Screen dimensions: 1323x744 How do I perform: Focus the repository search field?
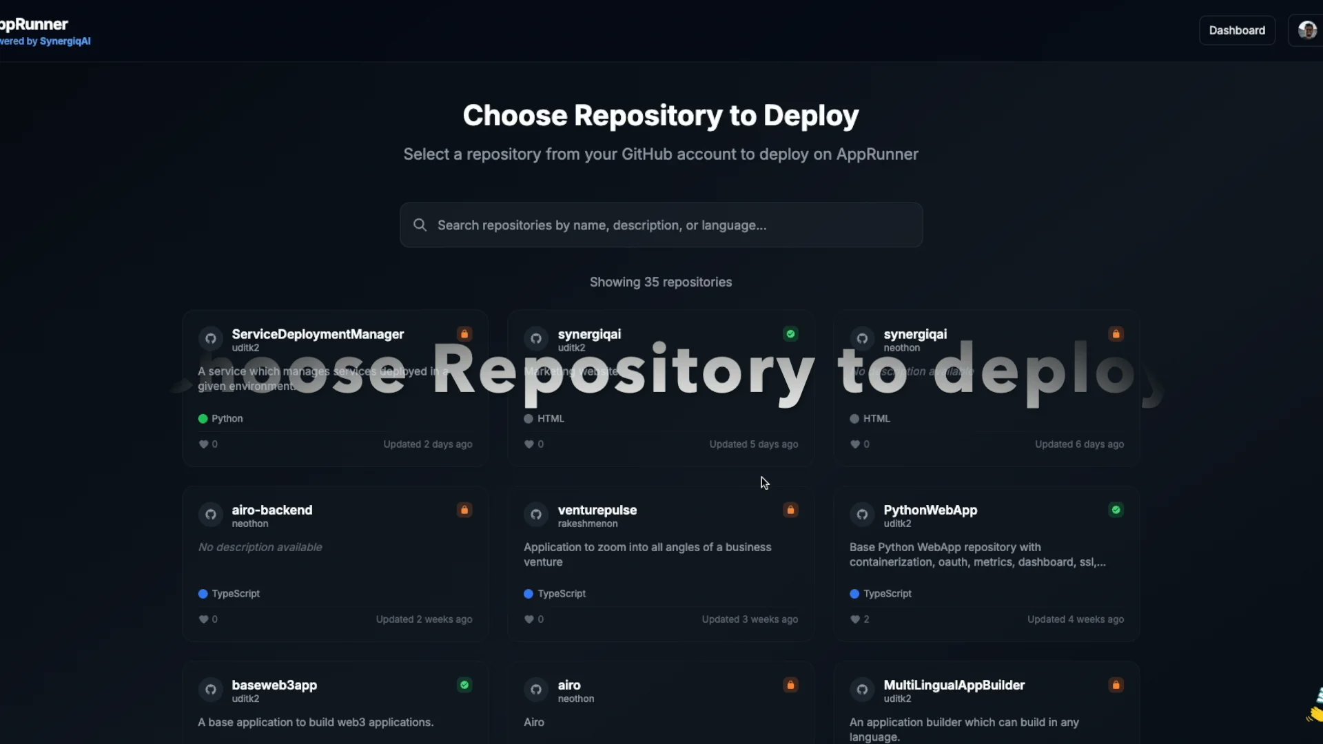click(661, 225)
